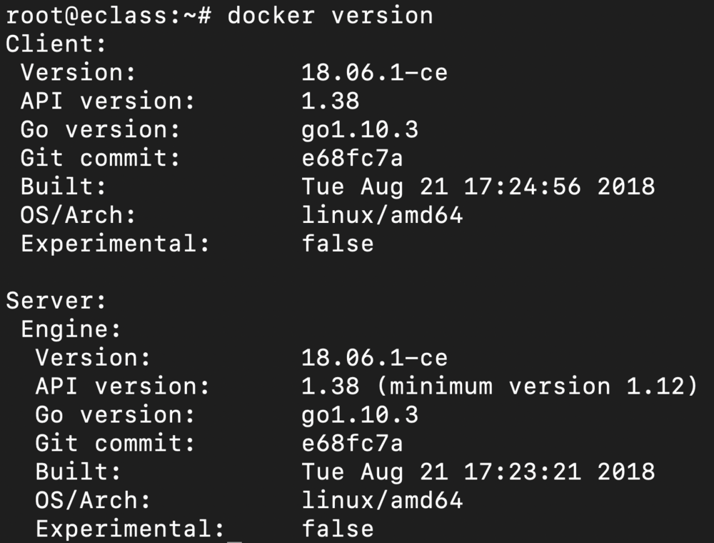Click the "Engine:" label under Server

click(71, 329)
